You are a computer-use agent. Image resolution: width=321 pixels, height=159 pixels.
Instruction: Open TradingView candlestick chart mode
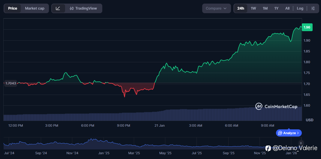point(83,8)
